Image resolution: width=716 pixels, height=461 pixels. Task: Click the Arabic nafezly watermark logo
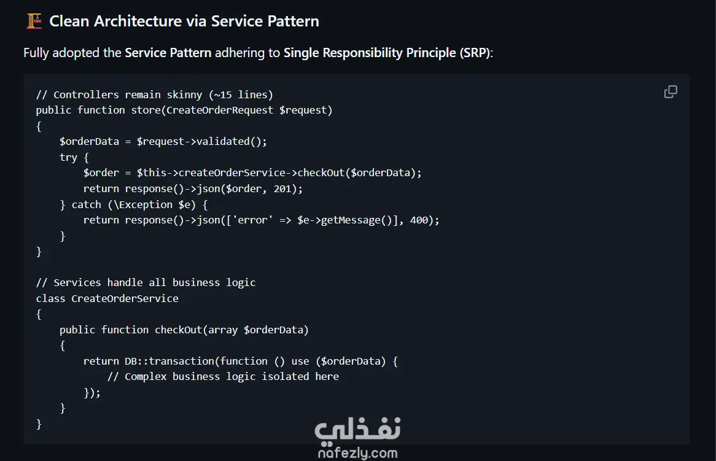[358, 430]
